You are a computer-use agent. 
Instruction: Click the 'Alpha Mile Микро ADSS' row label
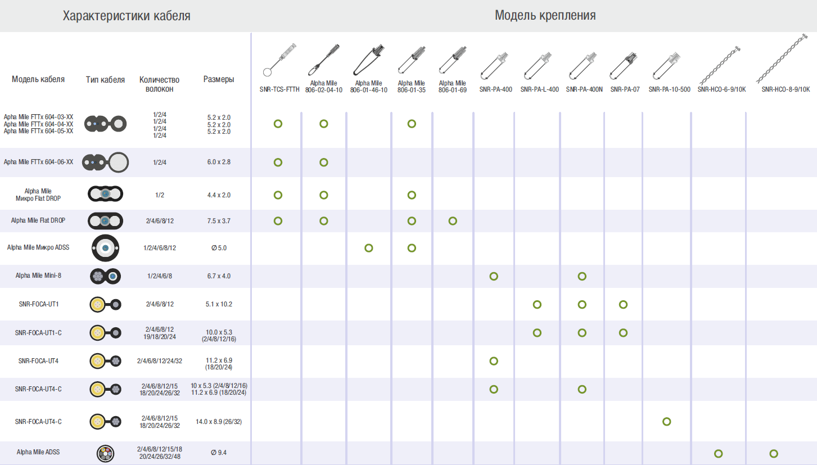coord(38,247)
